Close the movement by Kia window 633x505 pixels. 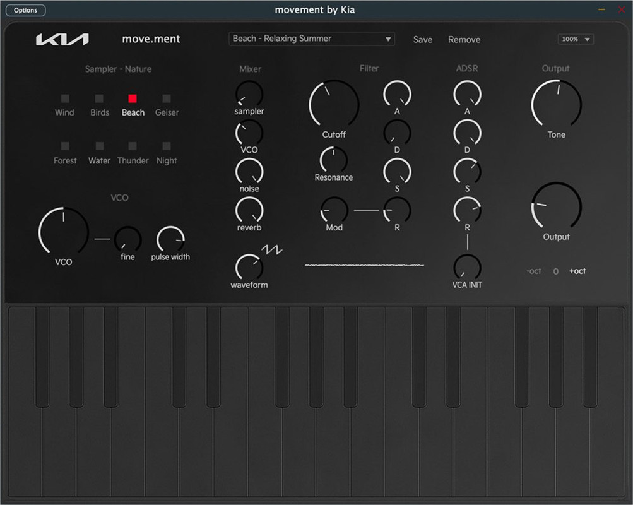click(x=622, y=9)
